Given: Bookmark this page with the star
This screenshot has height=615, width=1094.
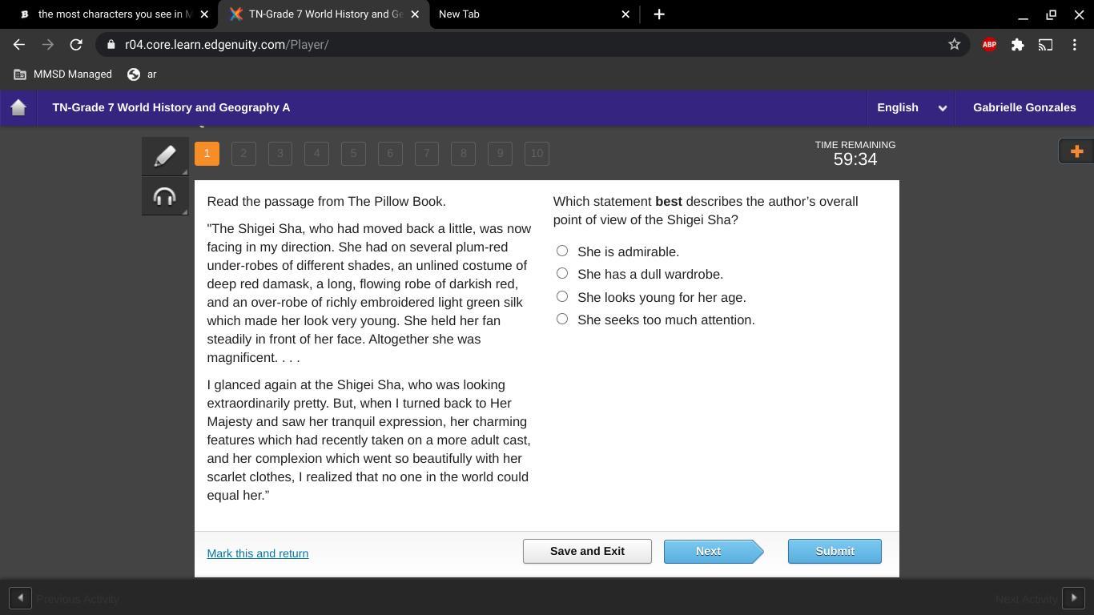Looking at the screenshot, I should click(x=954, y=45).
